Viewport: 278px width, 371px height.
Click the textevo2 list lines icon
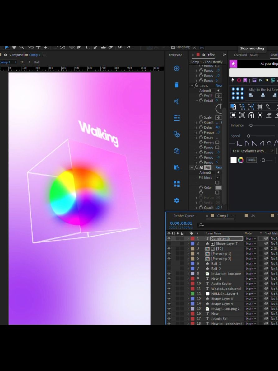pyautogui.click(x=177, y=118)
